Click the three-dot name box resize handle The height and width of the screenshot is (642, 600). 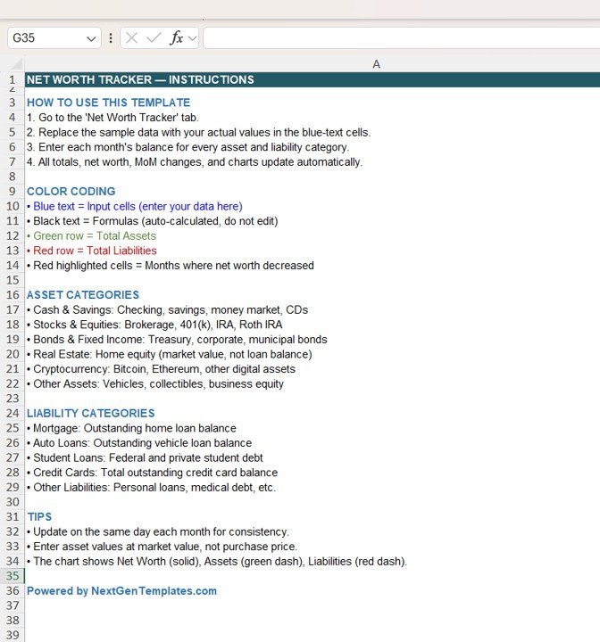point(111,38)
